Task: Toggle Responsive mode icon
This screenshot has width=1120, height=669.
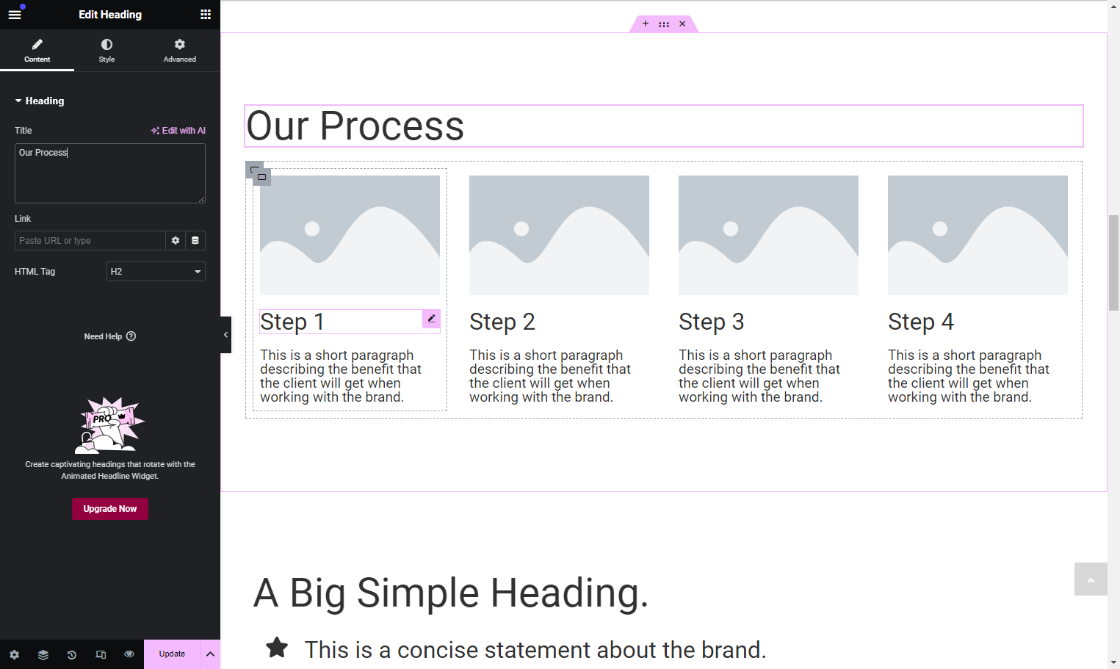Action: [x=101, y=654]
